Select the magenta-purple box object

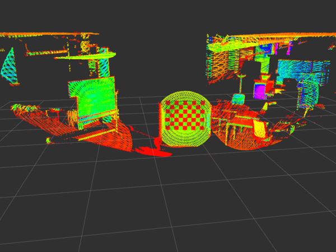(260, 91)
